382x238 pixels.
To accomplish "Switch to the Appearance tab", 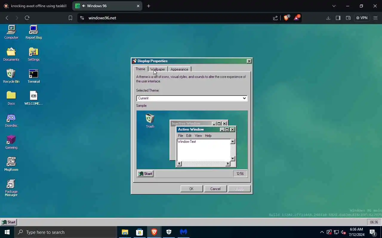I will pos(179,69).
